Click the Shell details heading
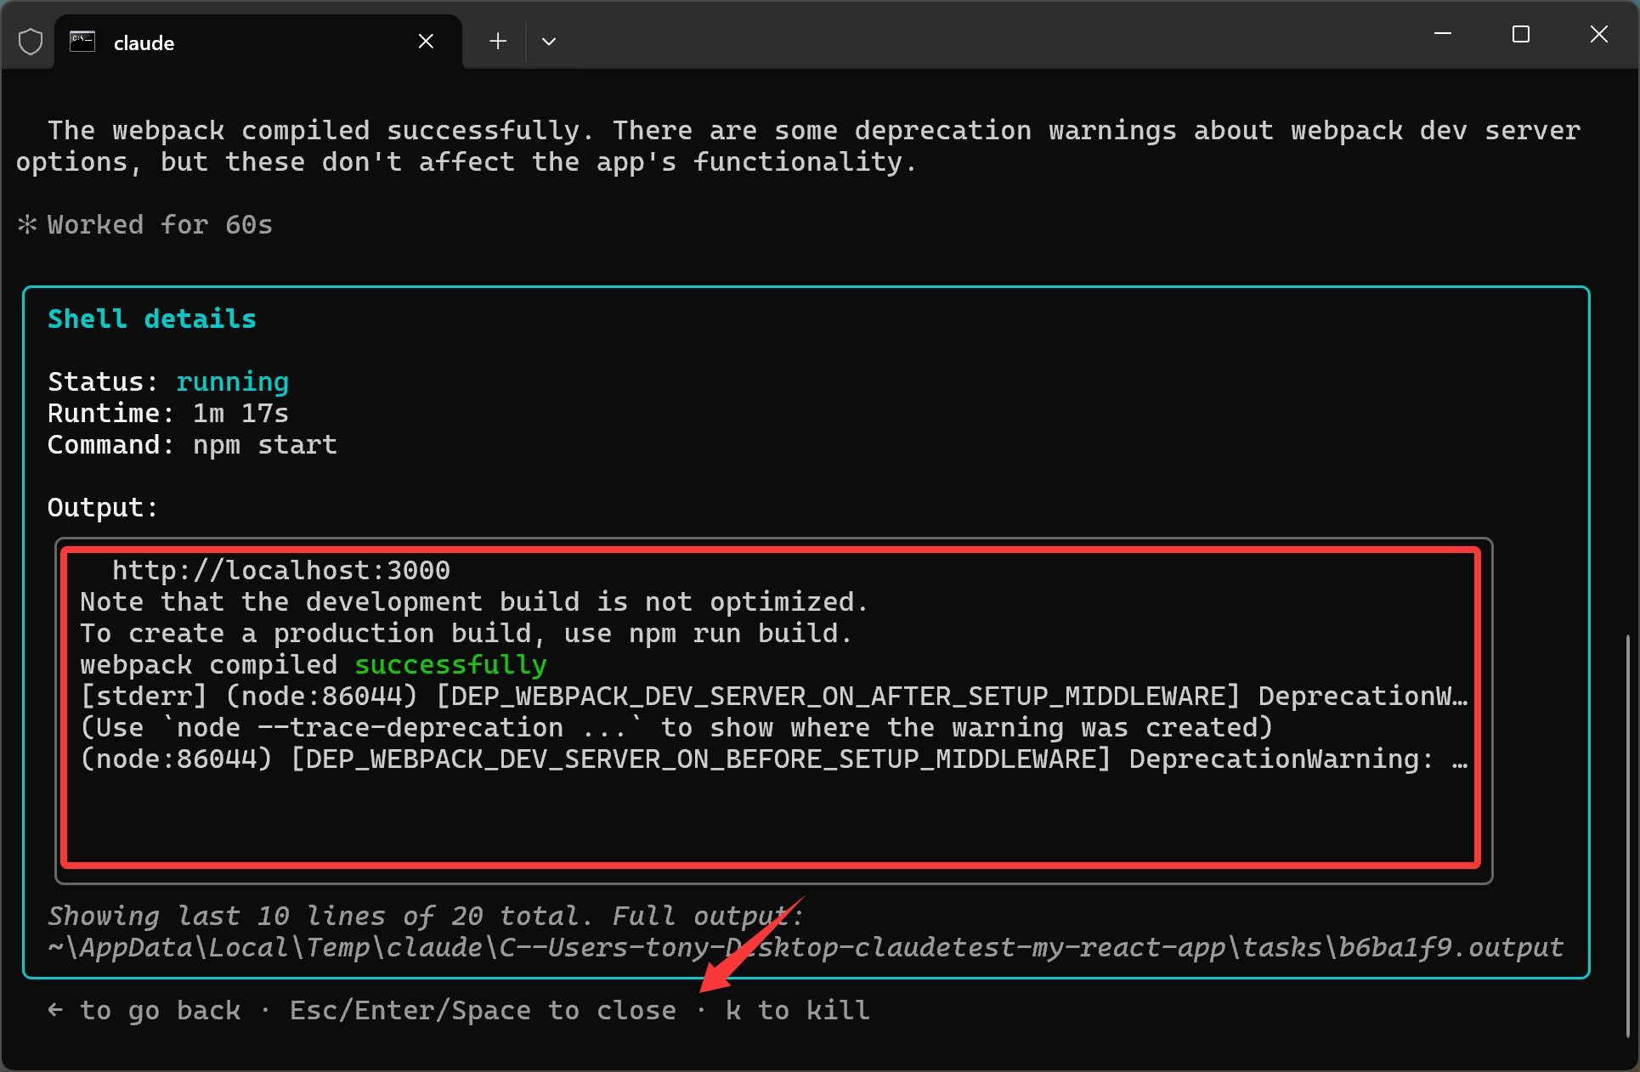1640x1072 pixels. 152,319
